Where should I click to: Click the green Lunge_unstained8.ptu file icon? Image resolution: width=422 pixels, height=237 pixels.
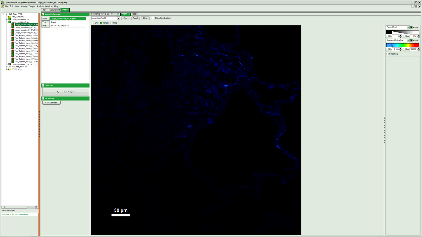(10, 19)
